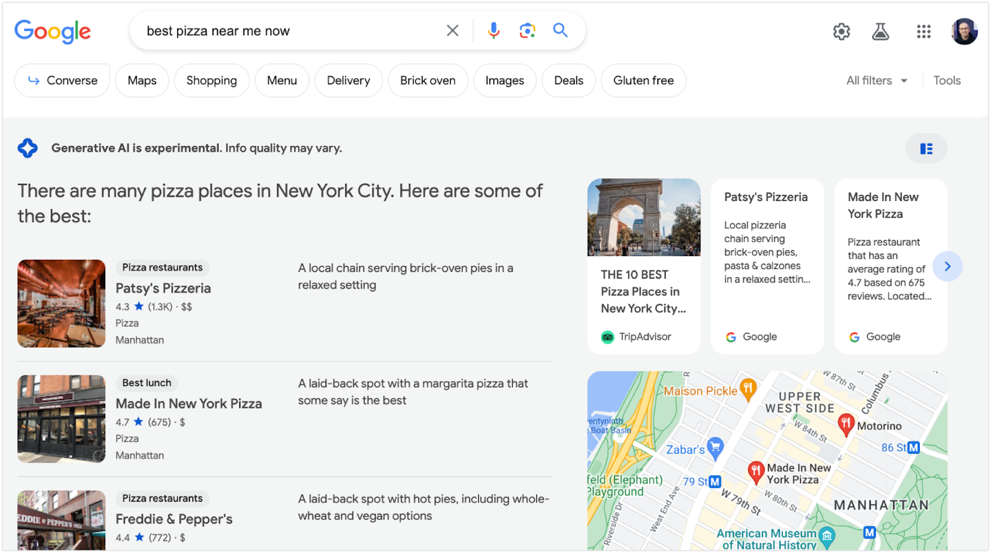This screenshot has width=991, height=553.
Task: Click the 'Best lunch' tag
Action: (x=147, y=383)
